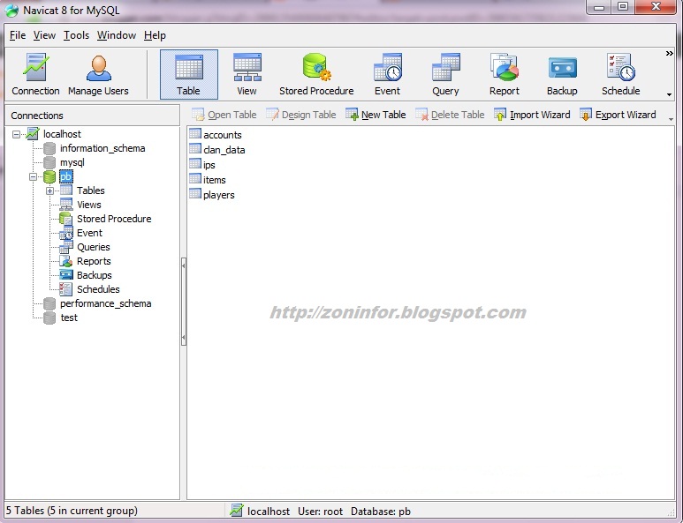Select localhost connection in tree
Image resolution: width=683 pixels, height=523 pixels.
point(62,134)
